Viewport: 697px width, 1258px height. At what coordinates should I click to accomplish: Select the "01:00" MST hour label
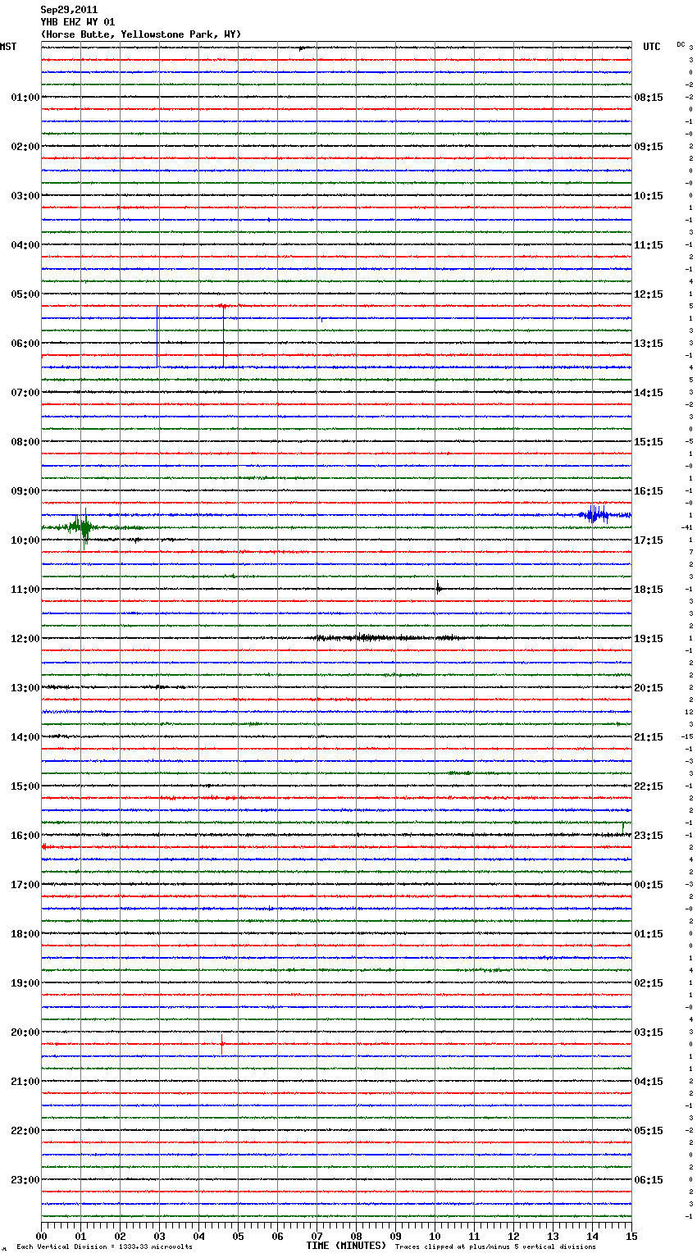25,98
